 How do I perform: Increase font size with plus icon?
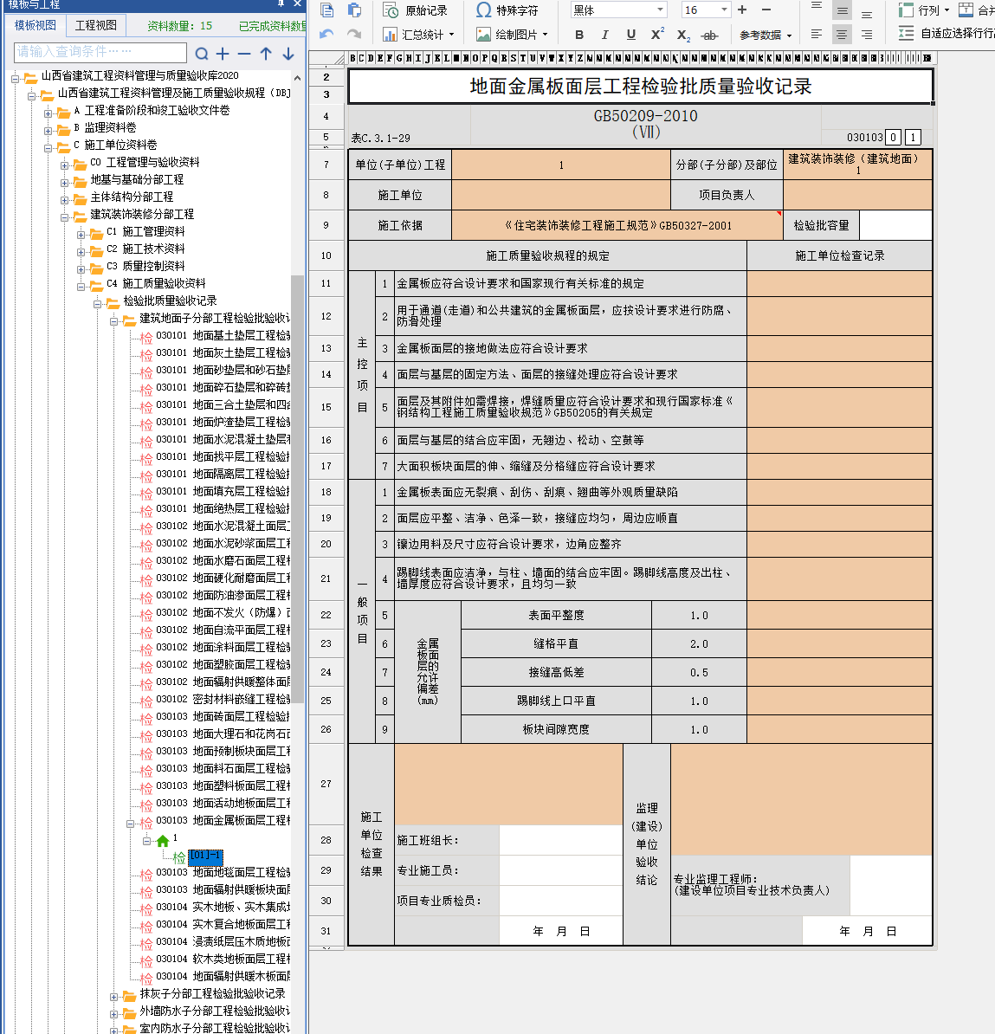(742, 10)
